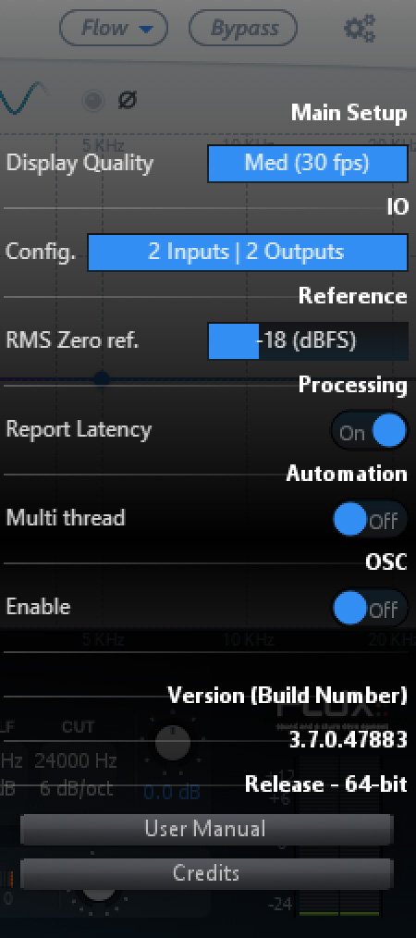This screenshot has width=416, height=938.
Task: Click the Bypass button
Action: tap(243, 28)
